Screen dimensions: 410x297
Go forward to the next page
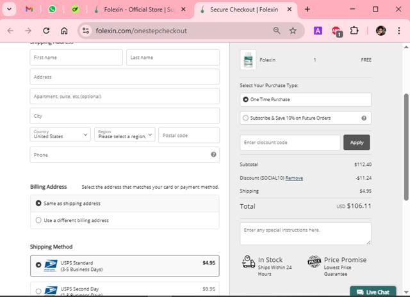pos(28,31)
